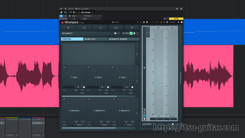Collapse the File slots section arrows
The height and width of the screenshot is (138, 245).
pyautogui.click(x=137, y=81)
